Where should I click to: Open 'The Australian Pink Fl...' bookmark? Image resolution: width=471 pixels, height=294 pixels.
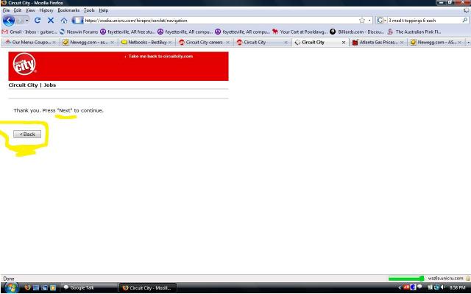(414, 32)
